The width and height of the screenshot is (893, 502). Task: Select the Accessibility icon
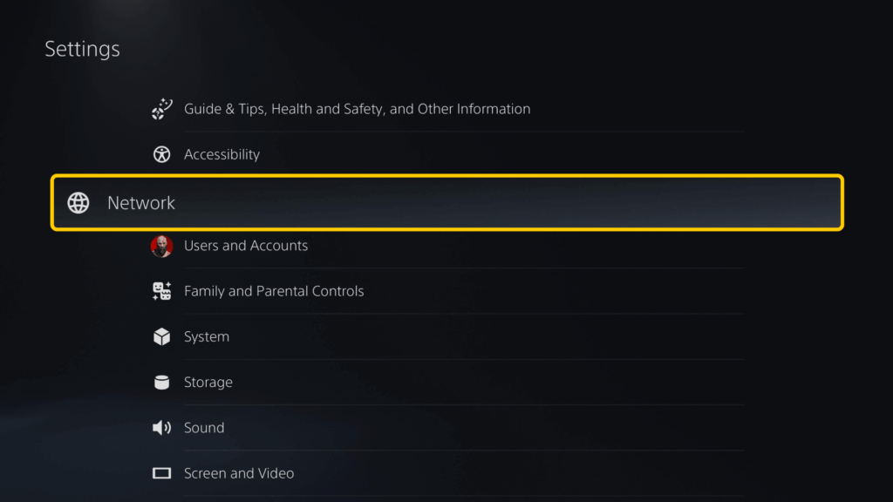(161, 153)
